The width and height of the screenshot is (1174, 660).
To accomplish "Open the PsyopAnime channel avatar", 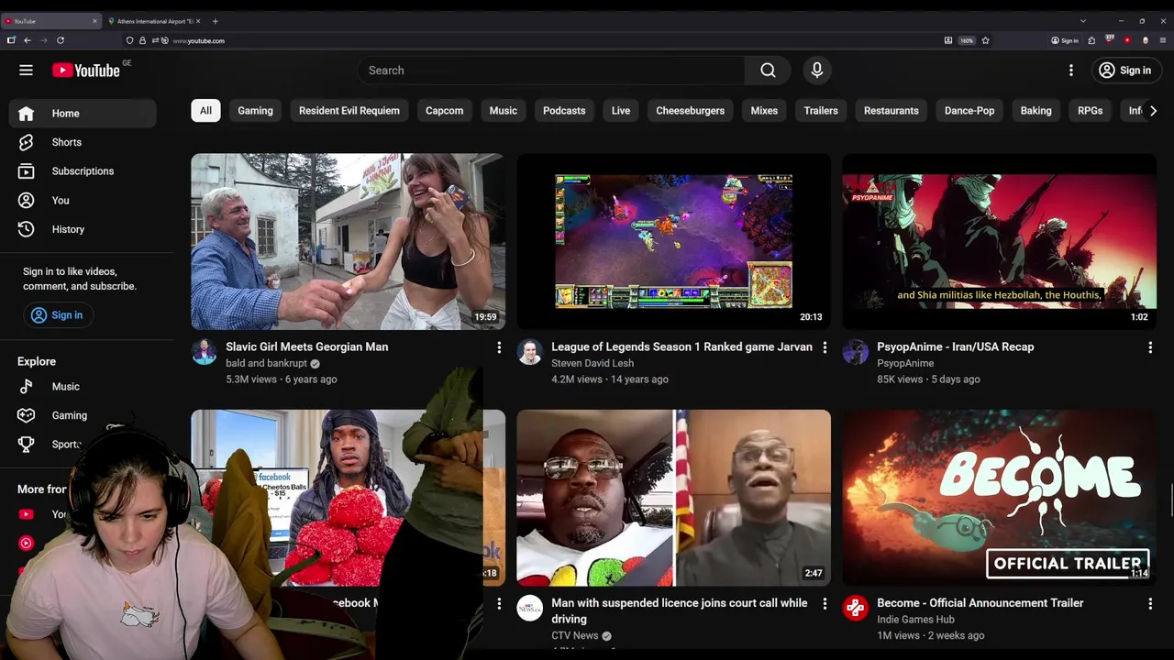I will [855, 352].
